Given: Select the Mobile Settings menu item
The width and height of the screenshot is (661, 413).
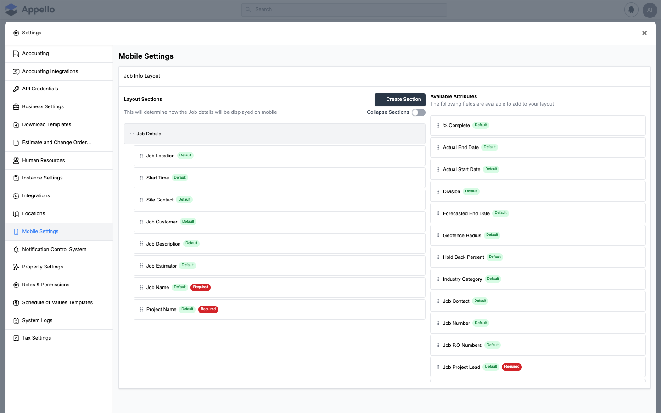Looking at the screenshot, I should pyautogui.click(x=59, y=232).
